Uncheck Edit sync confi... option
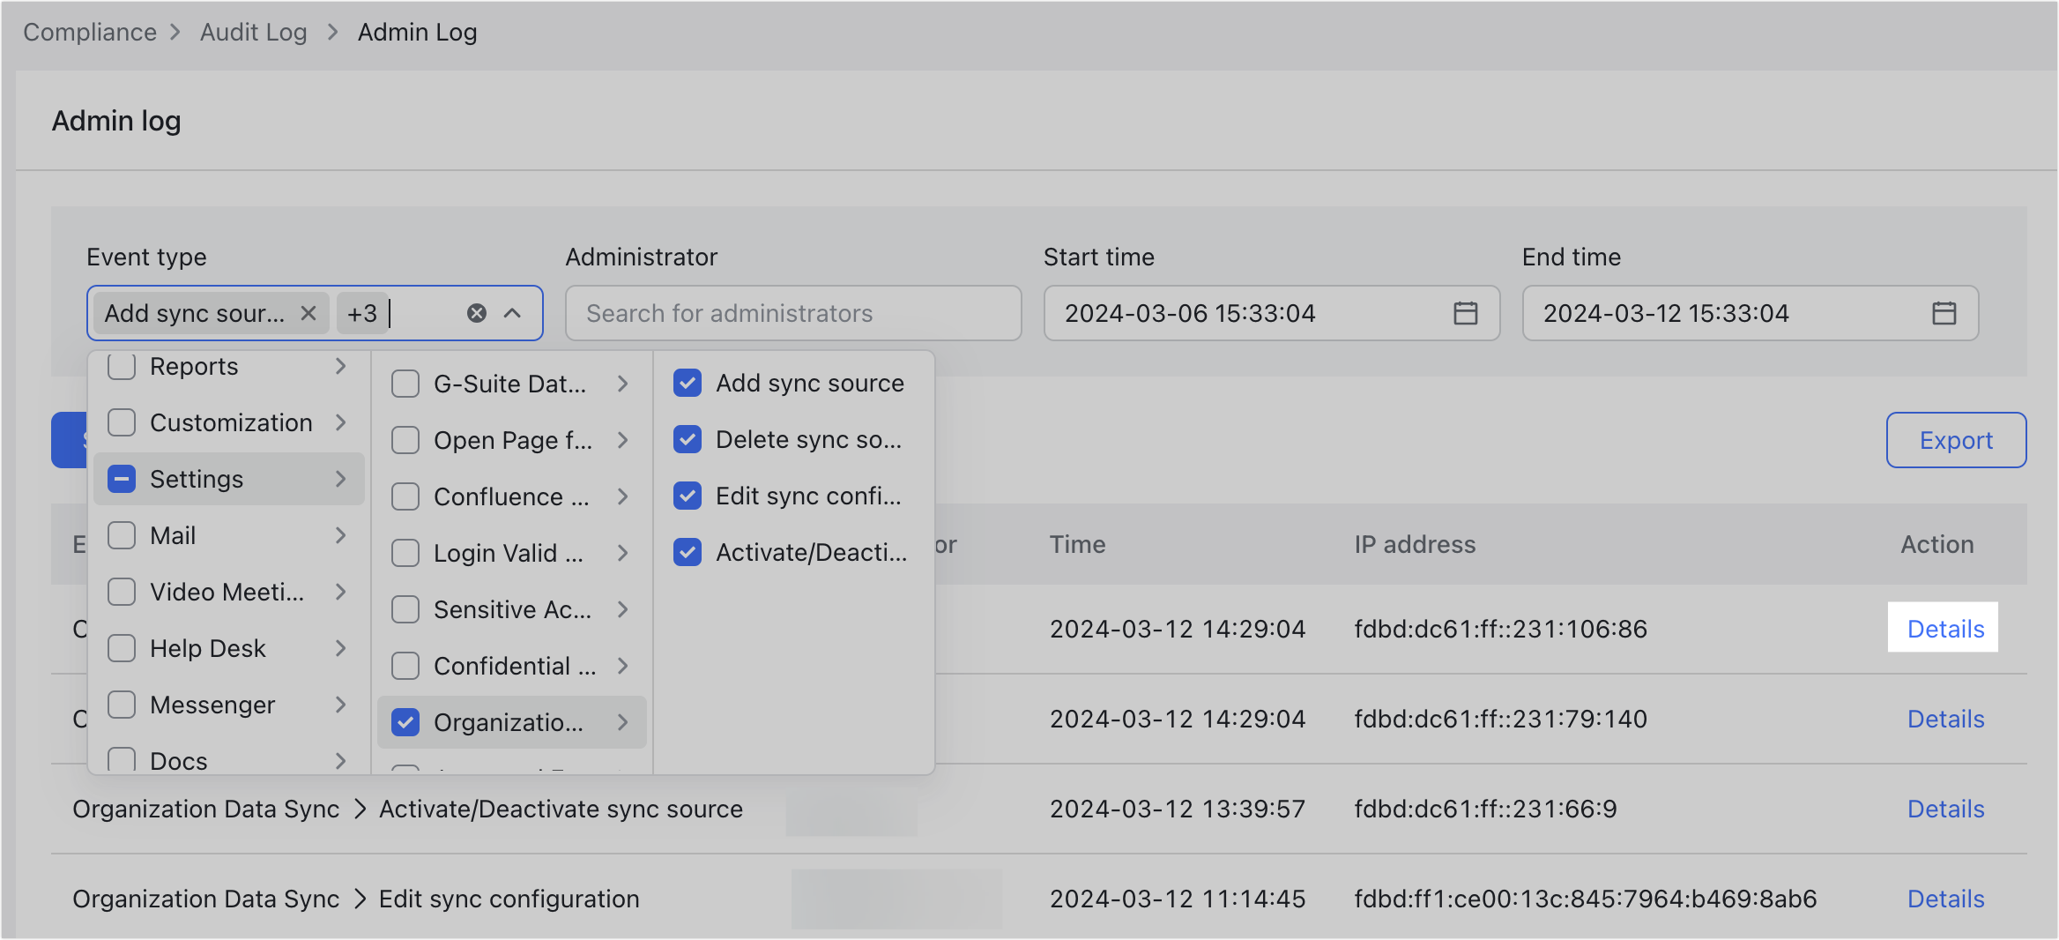The height and width of the screenshot is (940, 2059). click(x=688, y=496)
